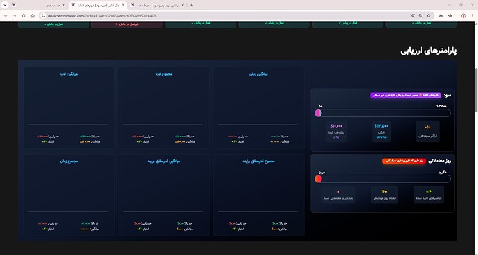Click the 'مجموع لات' chart card title
This screenshot has height=255, width=478.
163,74
